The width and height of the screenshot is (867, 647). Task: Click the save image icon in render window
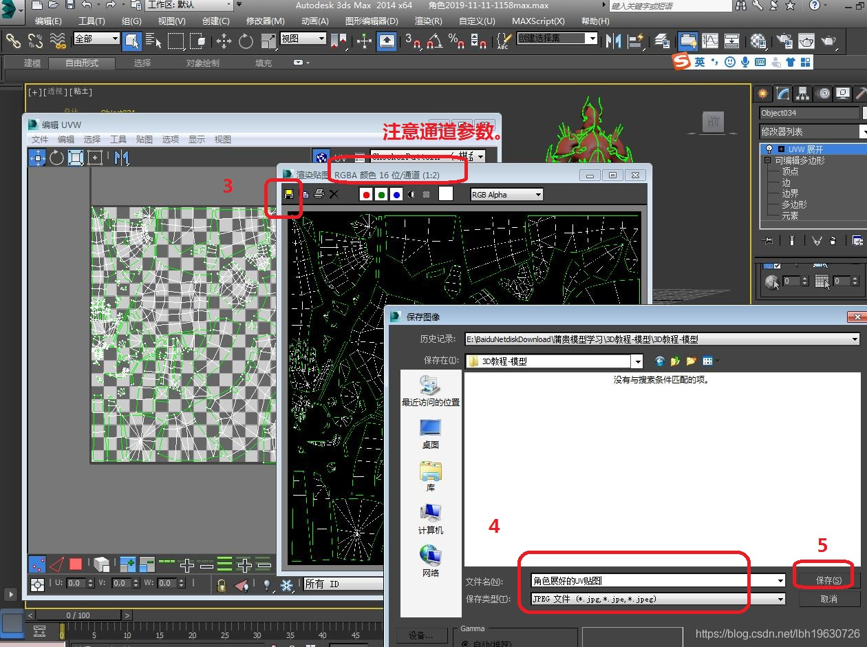[289, 194]
